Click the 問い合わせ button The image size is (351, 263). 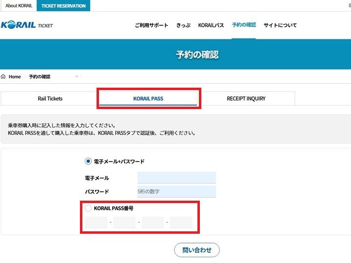click(197, 250)
